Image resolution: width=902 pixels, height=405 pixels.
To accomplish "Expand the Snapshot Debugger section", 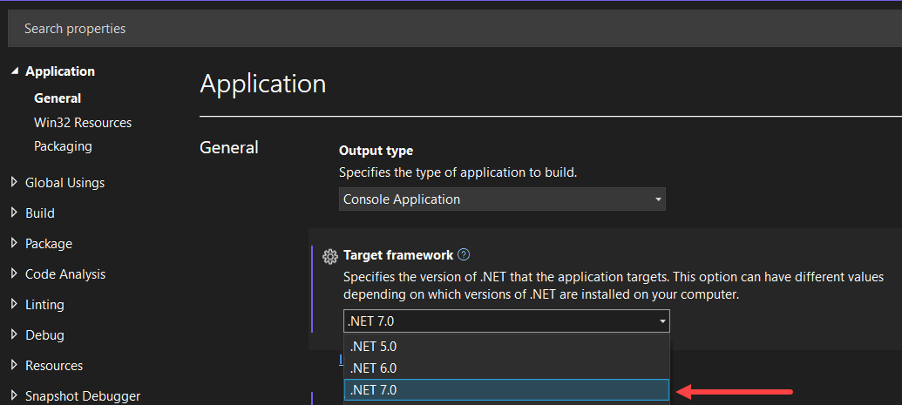I will pos(15,395).
